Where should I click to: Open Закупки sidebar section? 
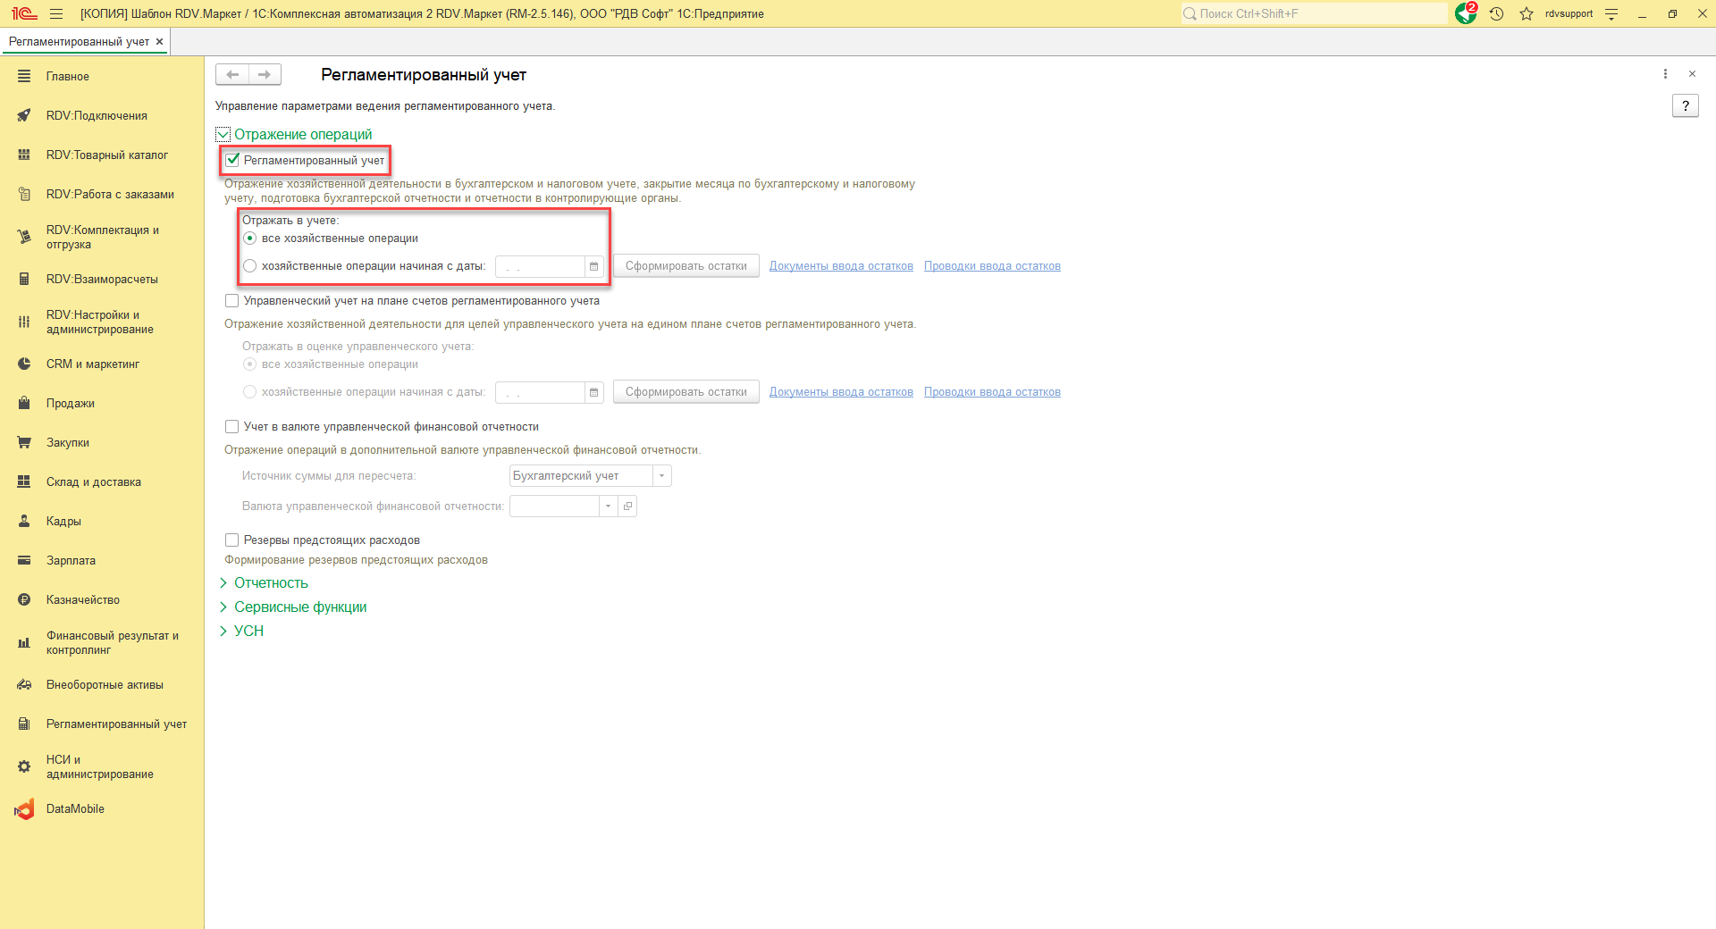[x=68, y=443]
